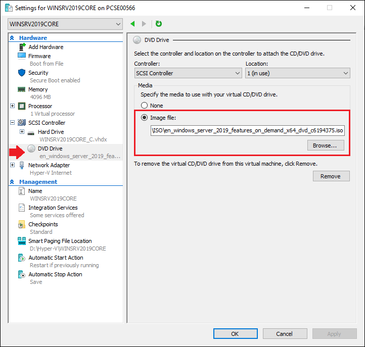Select the None media radio button
Screen dimensions: 365x347
144,106
